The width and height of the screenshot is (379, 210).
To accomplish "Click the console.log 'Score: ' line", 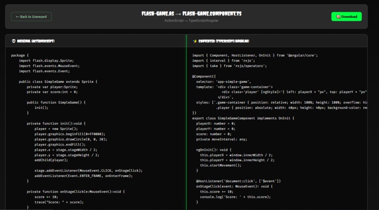I will [x=236, y=197].
